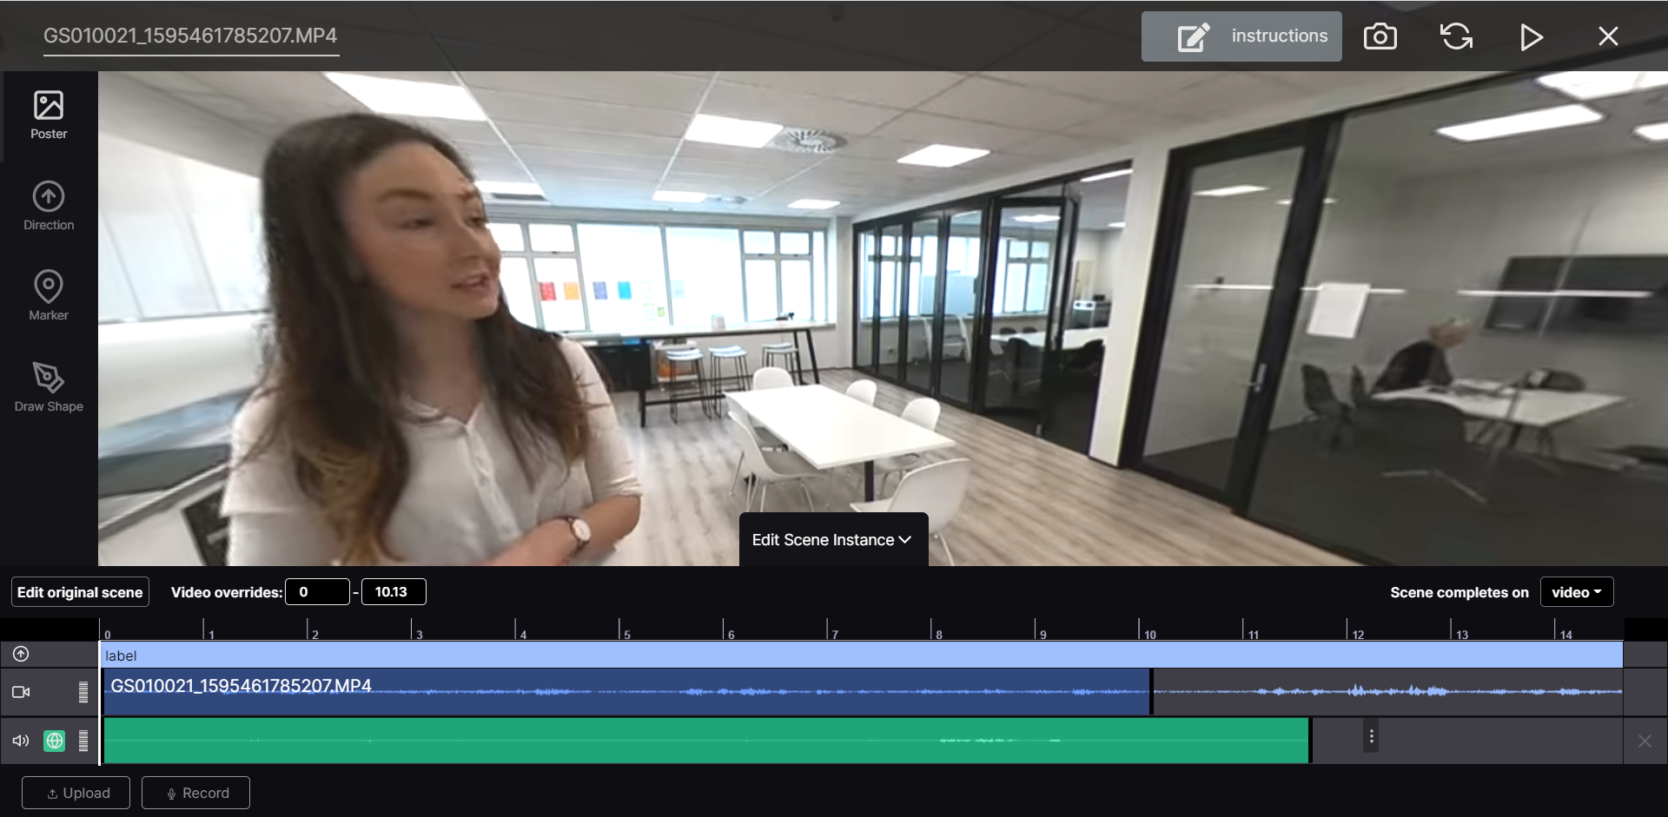Close the scene editor

[1608, 36]
